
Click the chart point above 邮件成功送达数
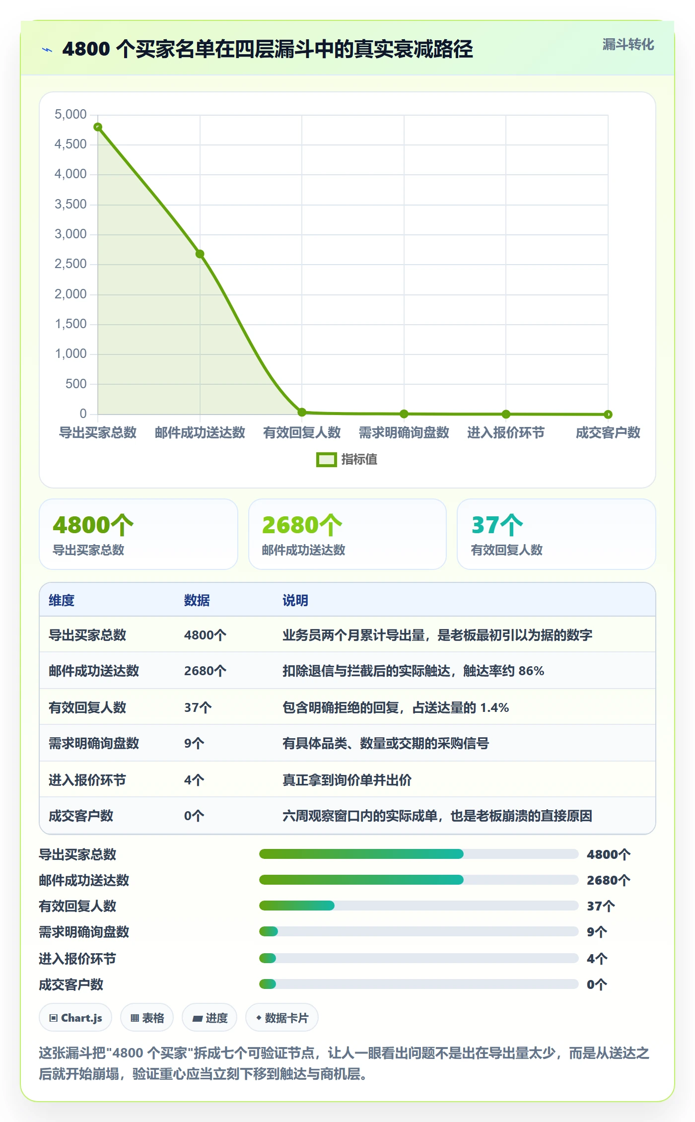(200, 254)
